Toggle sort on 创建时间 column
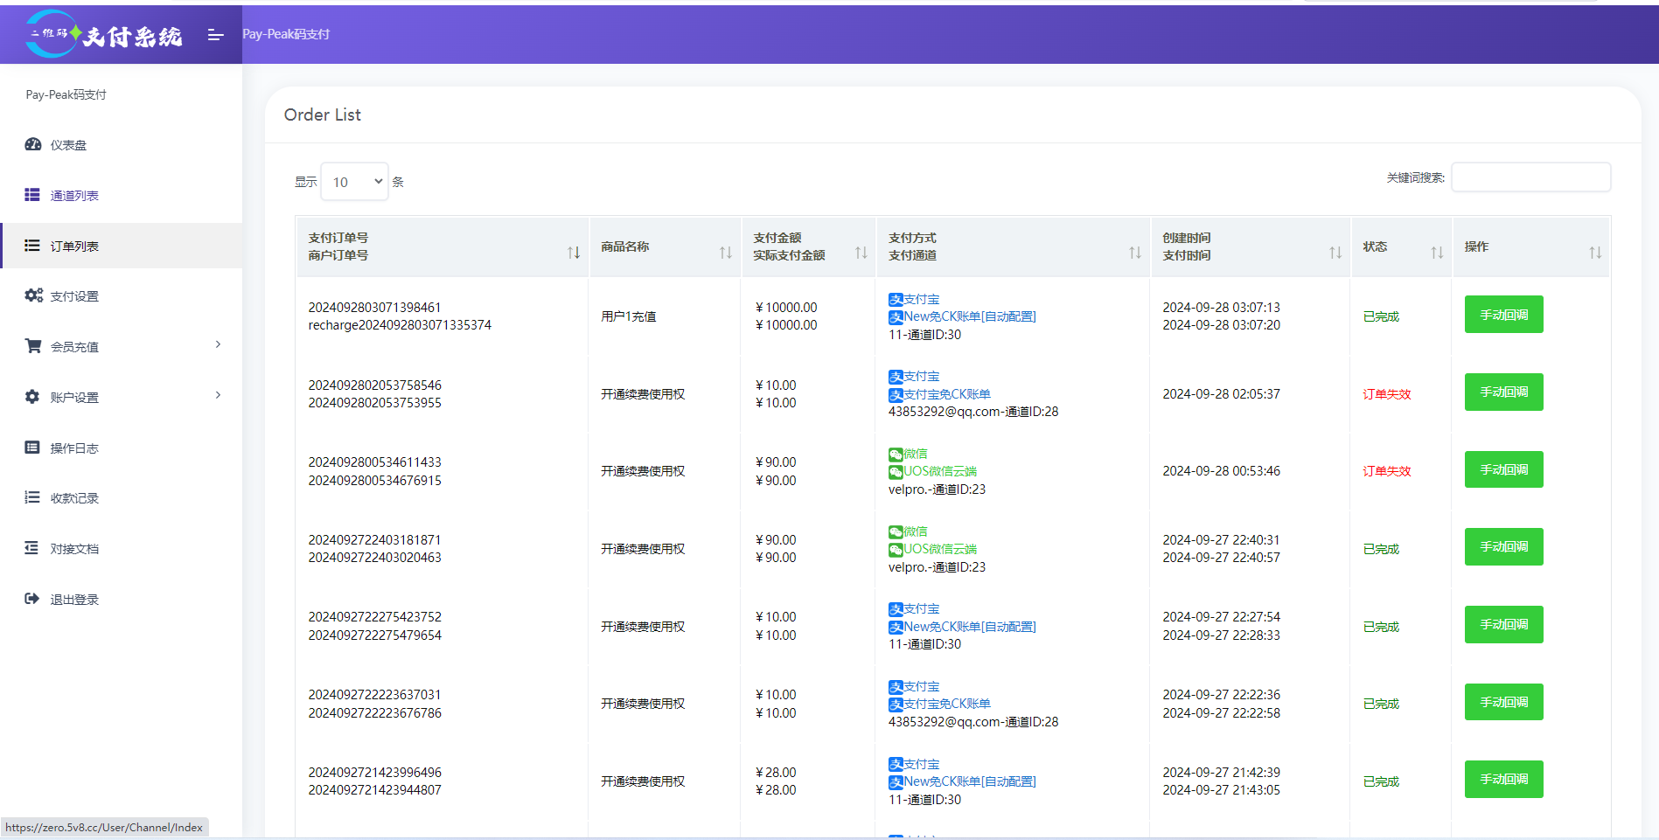 click(x=1335, y=253)
